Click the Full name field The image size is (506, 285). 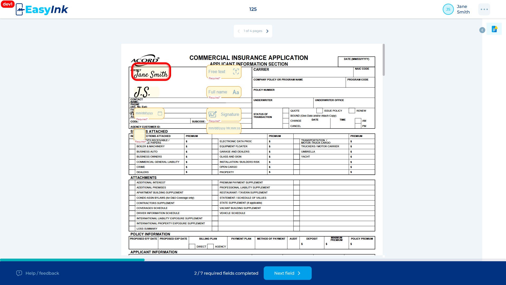click(224, 92)
